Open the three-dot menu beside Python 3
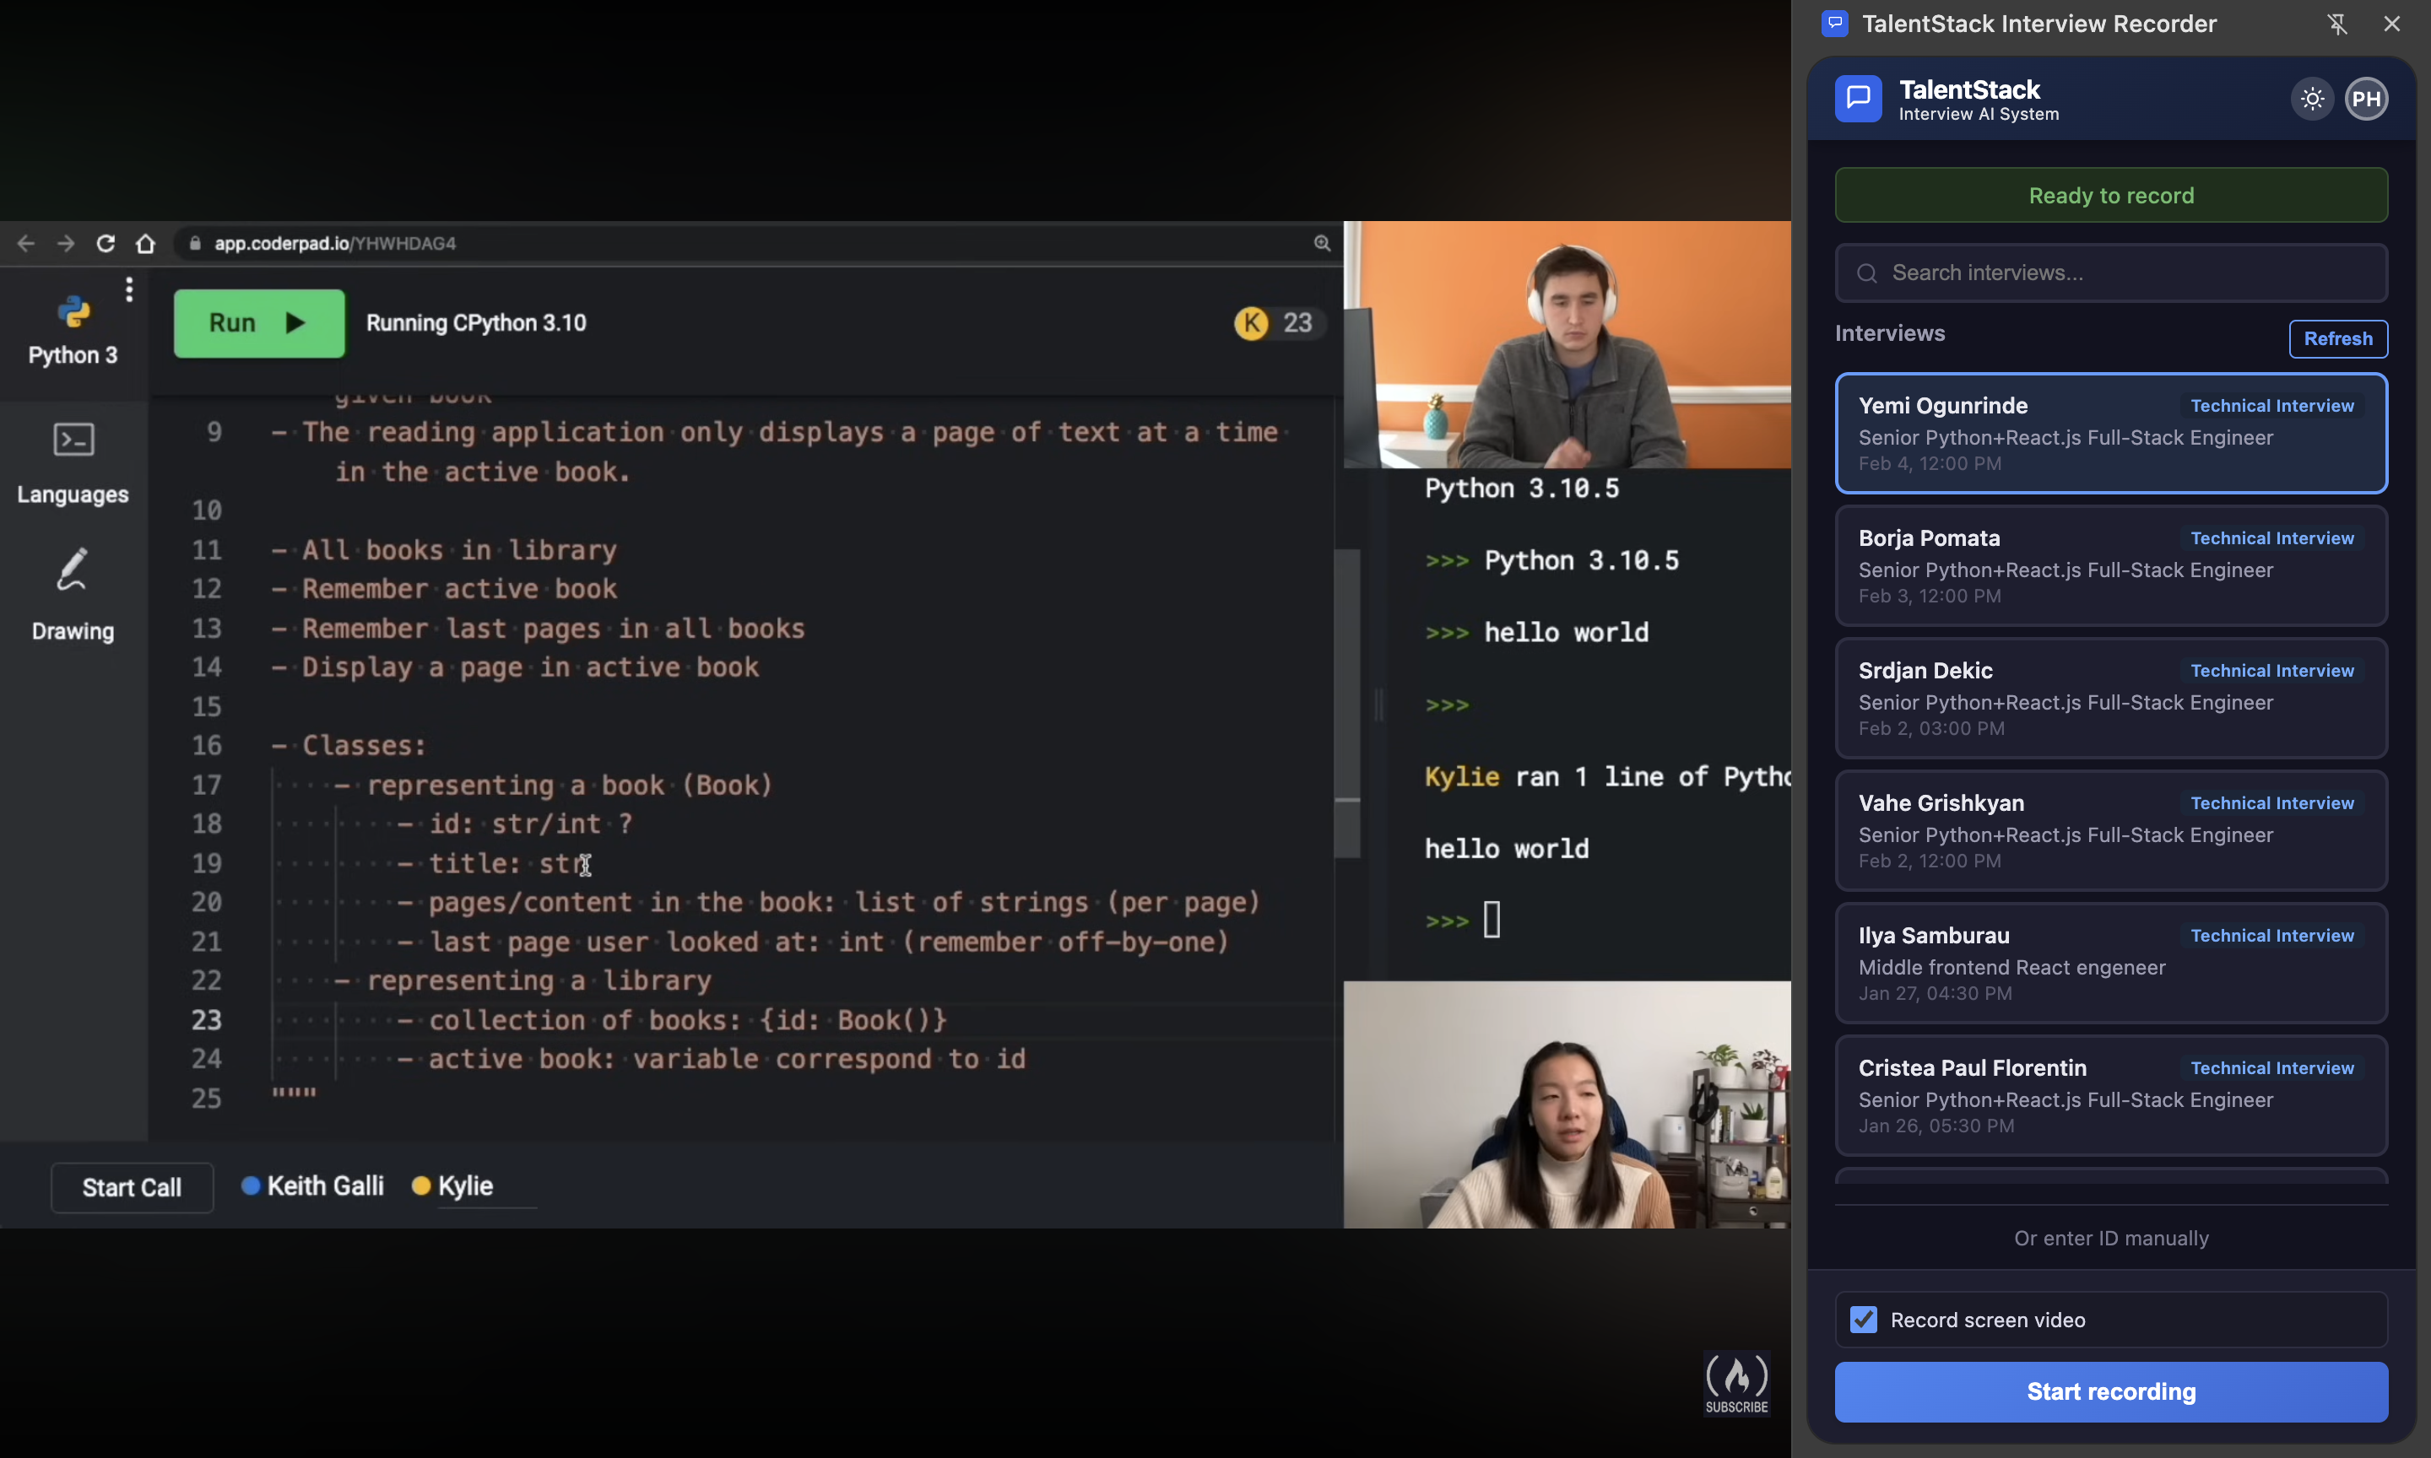Image resolution: width=2431 pixels, height=1458 pixels. click(x=128, y=289)
